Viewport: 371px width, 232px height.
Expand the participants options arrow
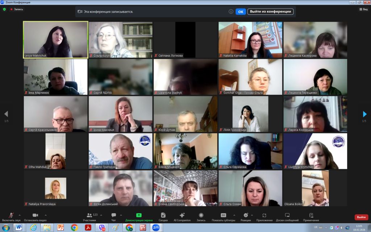pos(101,215)
